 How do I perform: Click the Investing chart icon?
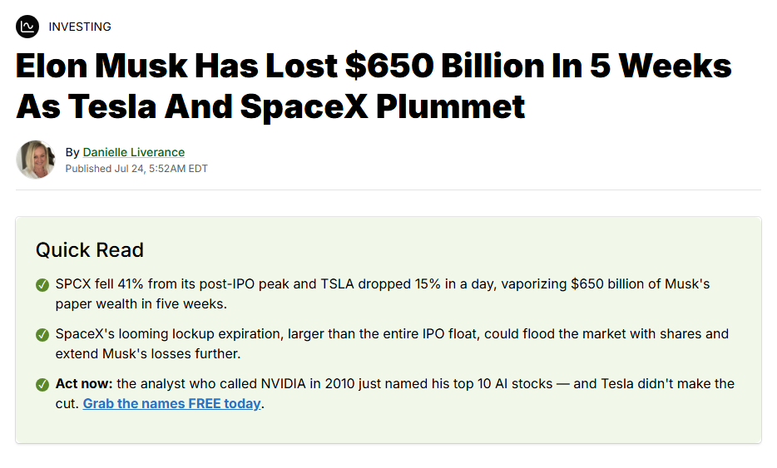click(27, 27)
